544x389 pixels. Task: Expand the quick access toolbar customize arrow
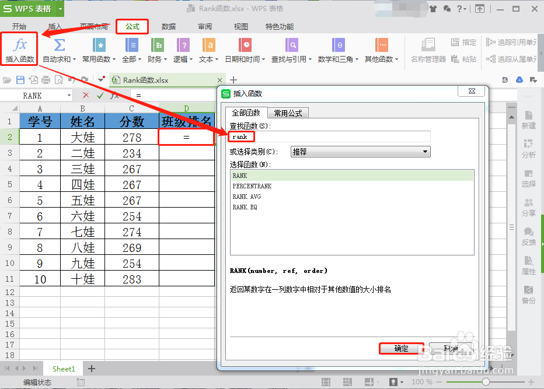coord(100,80)
